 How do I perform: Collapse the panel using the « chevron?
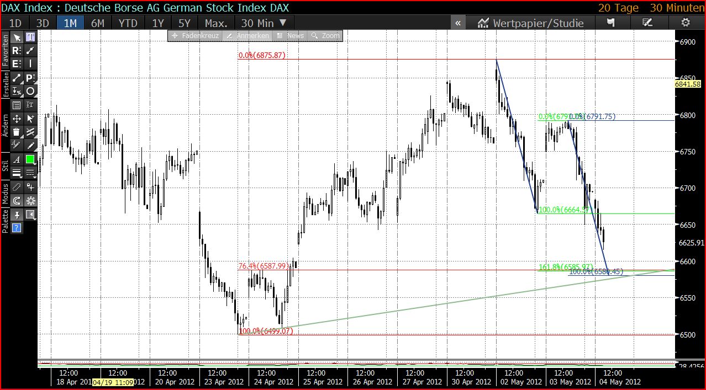tap(459, 23)
